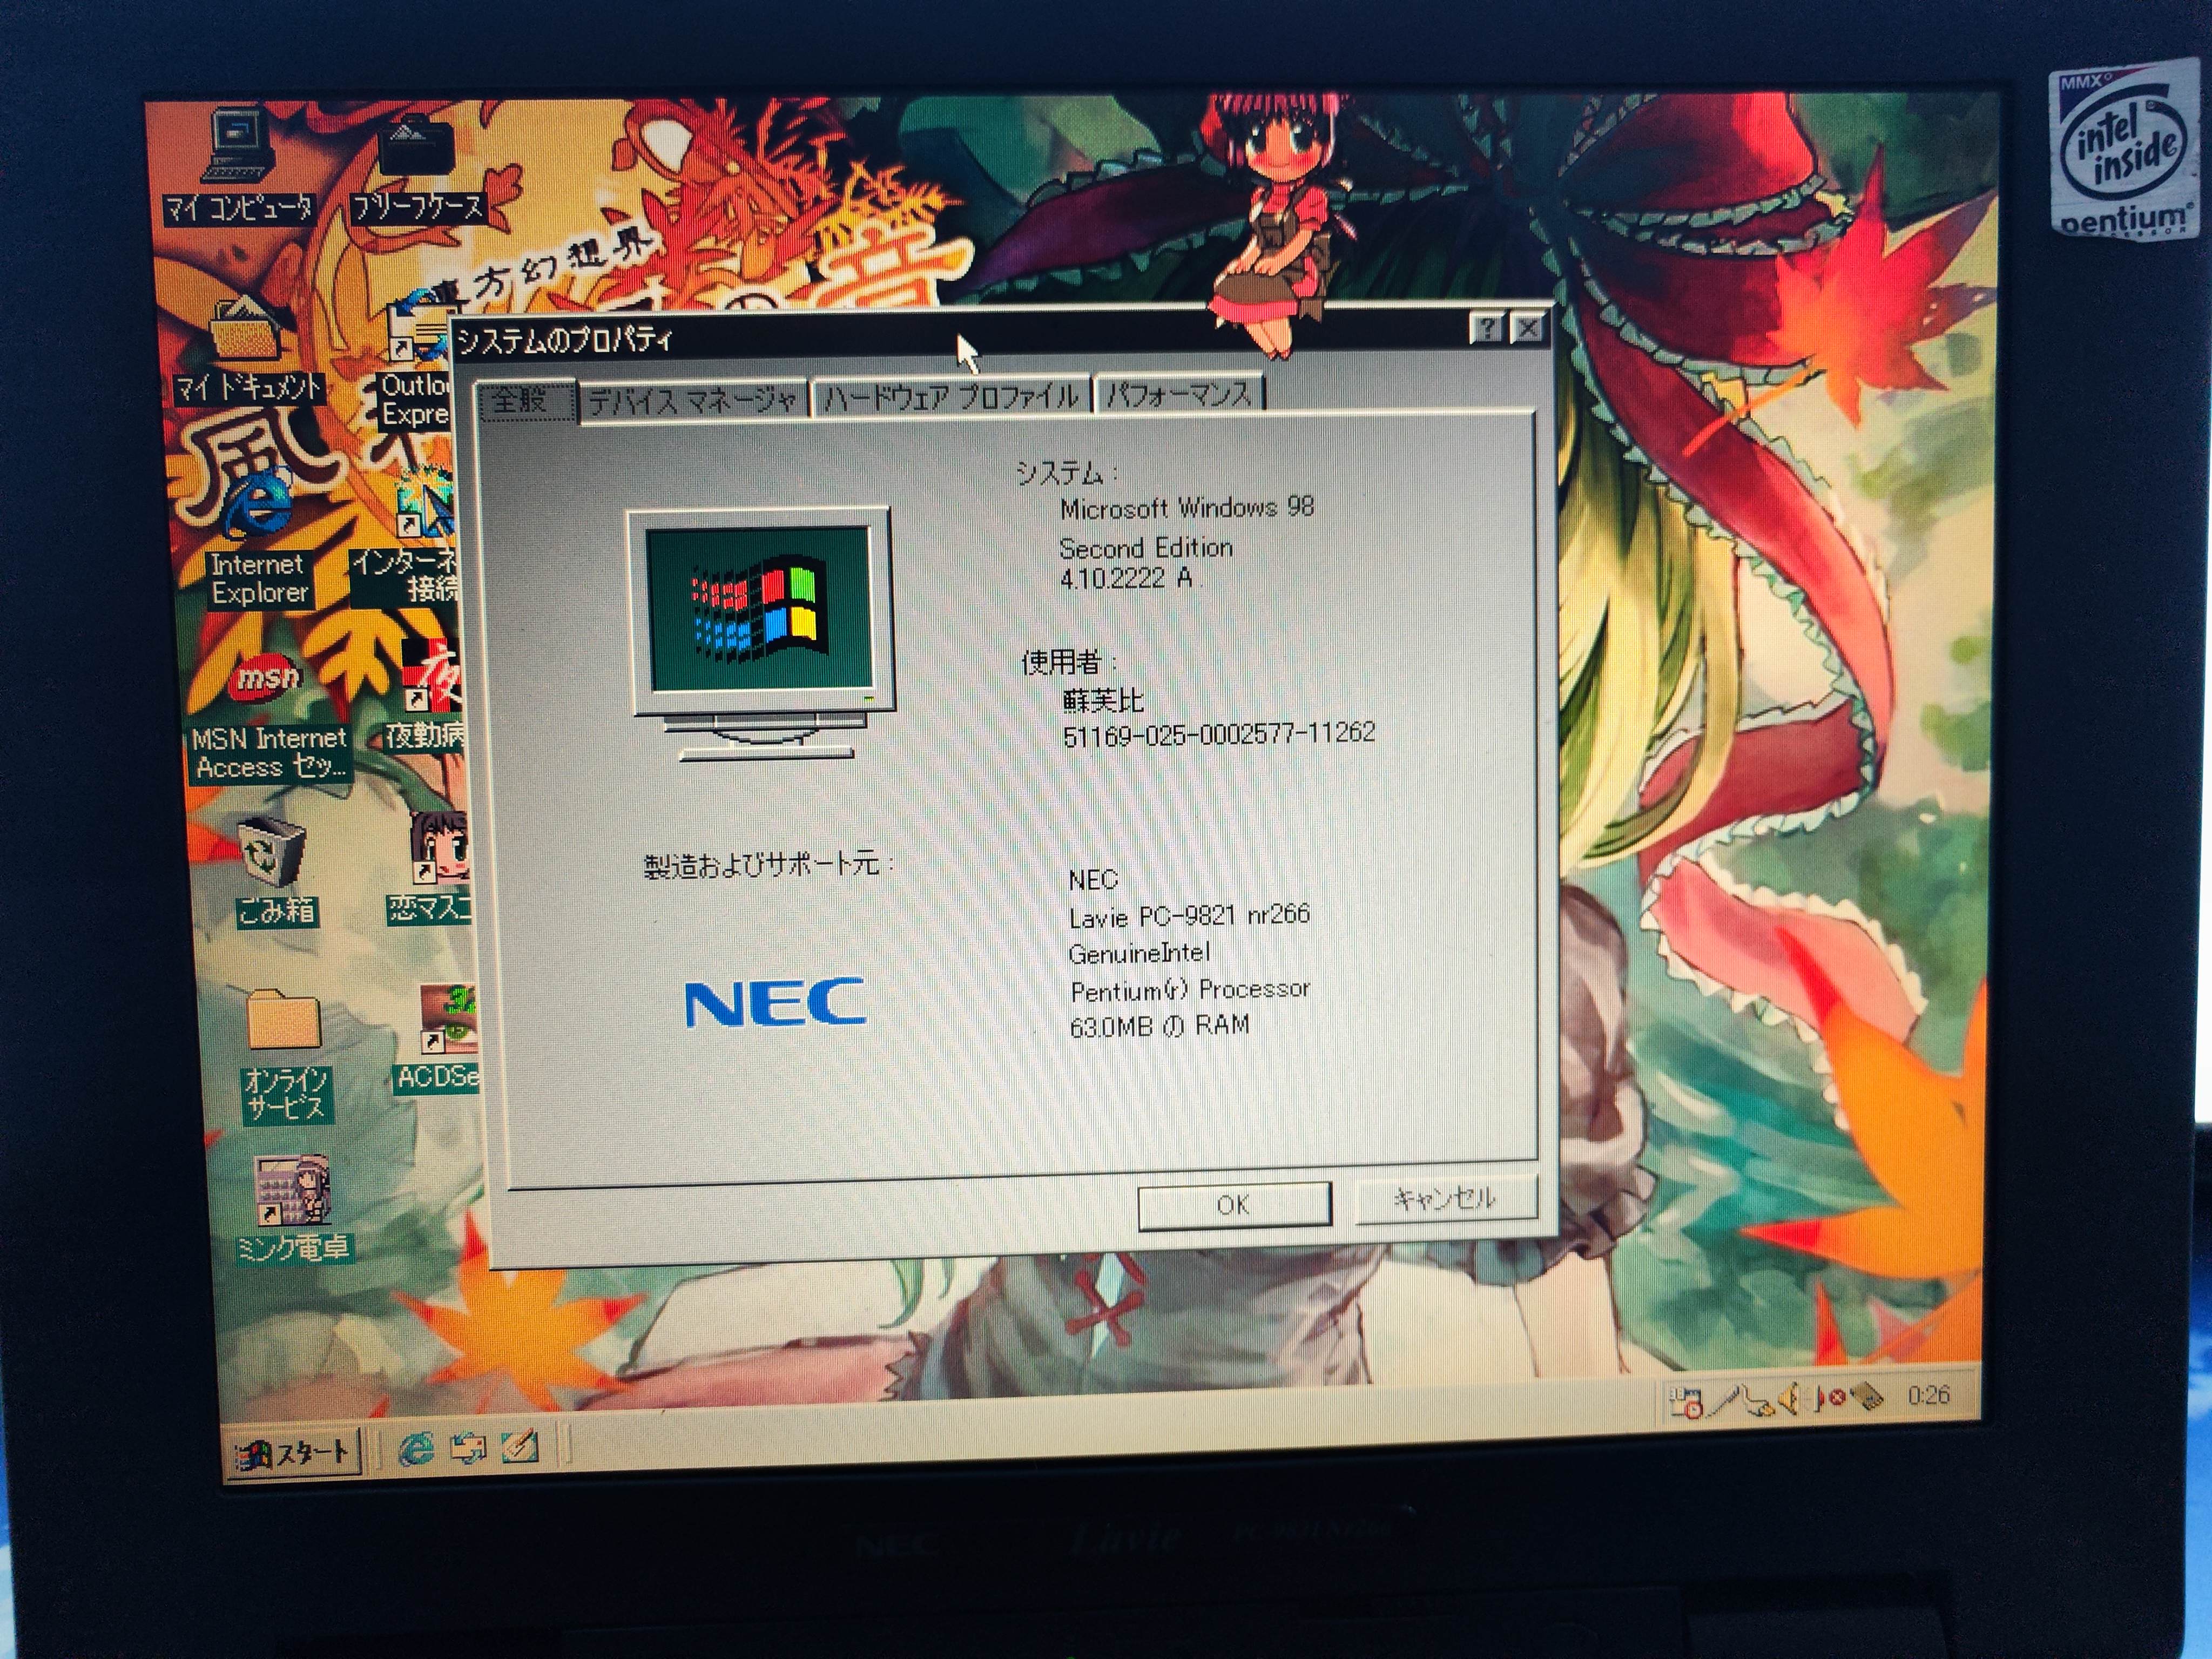This screenshot has height=1659, width=2212.
Task: Open the スタート menu button
Action: tap(293, 1453)
